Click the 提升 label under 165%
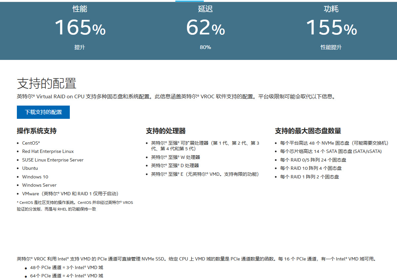 [80, 47]
